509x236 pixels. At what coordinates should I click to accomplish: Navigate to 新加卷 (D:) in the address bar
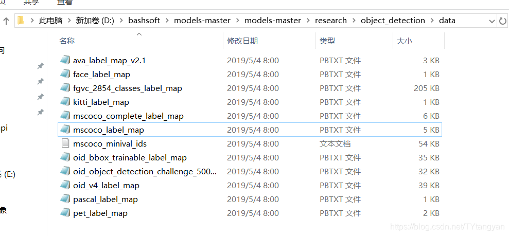pos(95,21)
